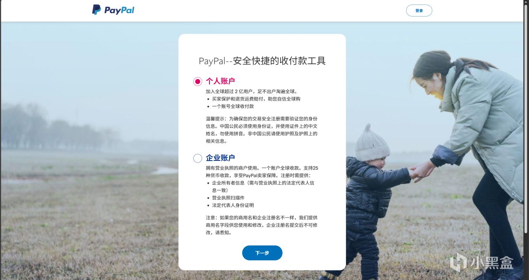This screenshot has width=529, height=280.
Task: Click the 注意 note paragraph
Action: pyautogui.click(x=262, y=225)
